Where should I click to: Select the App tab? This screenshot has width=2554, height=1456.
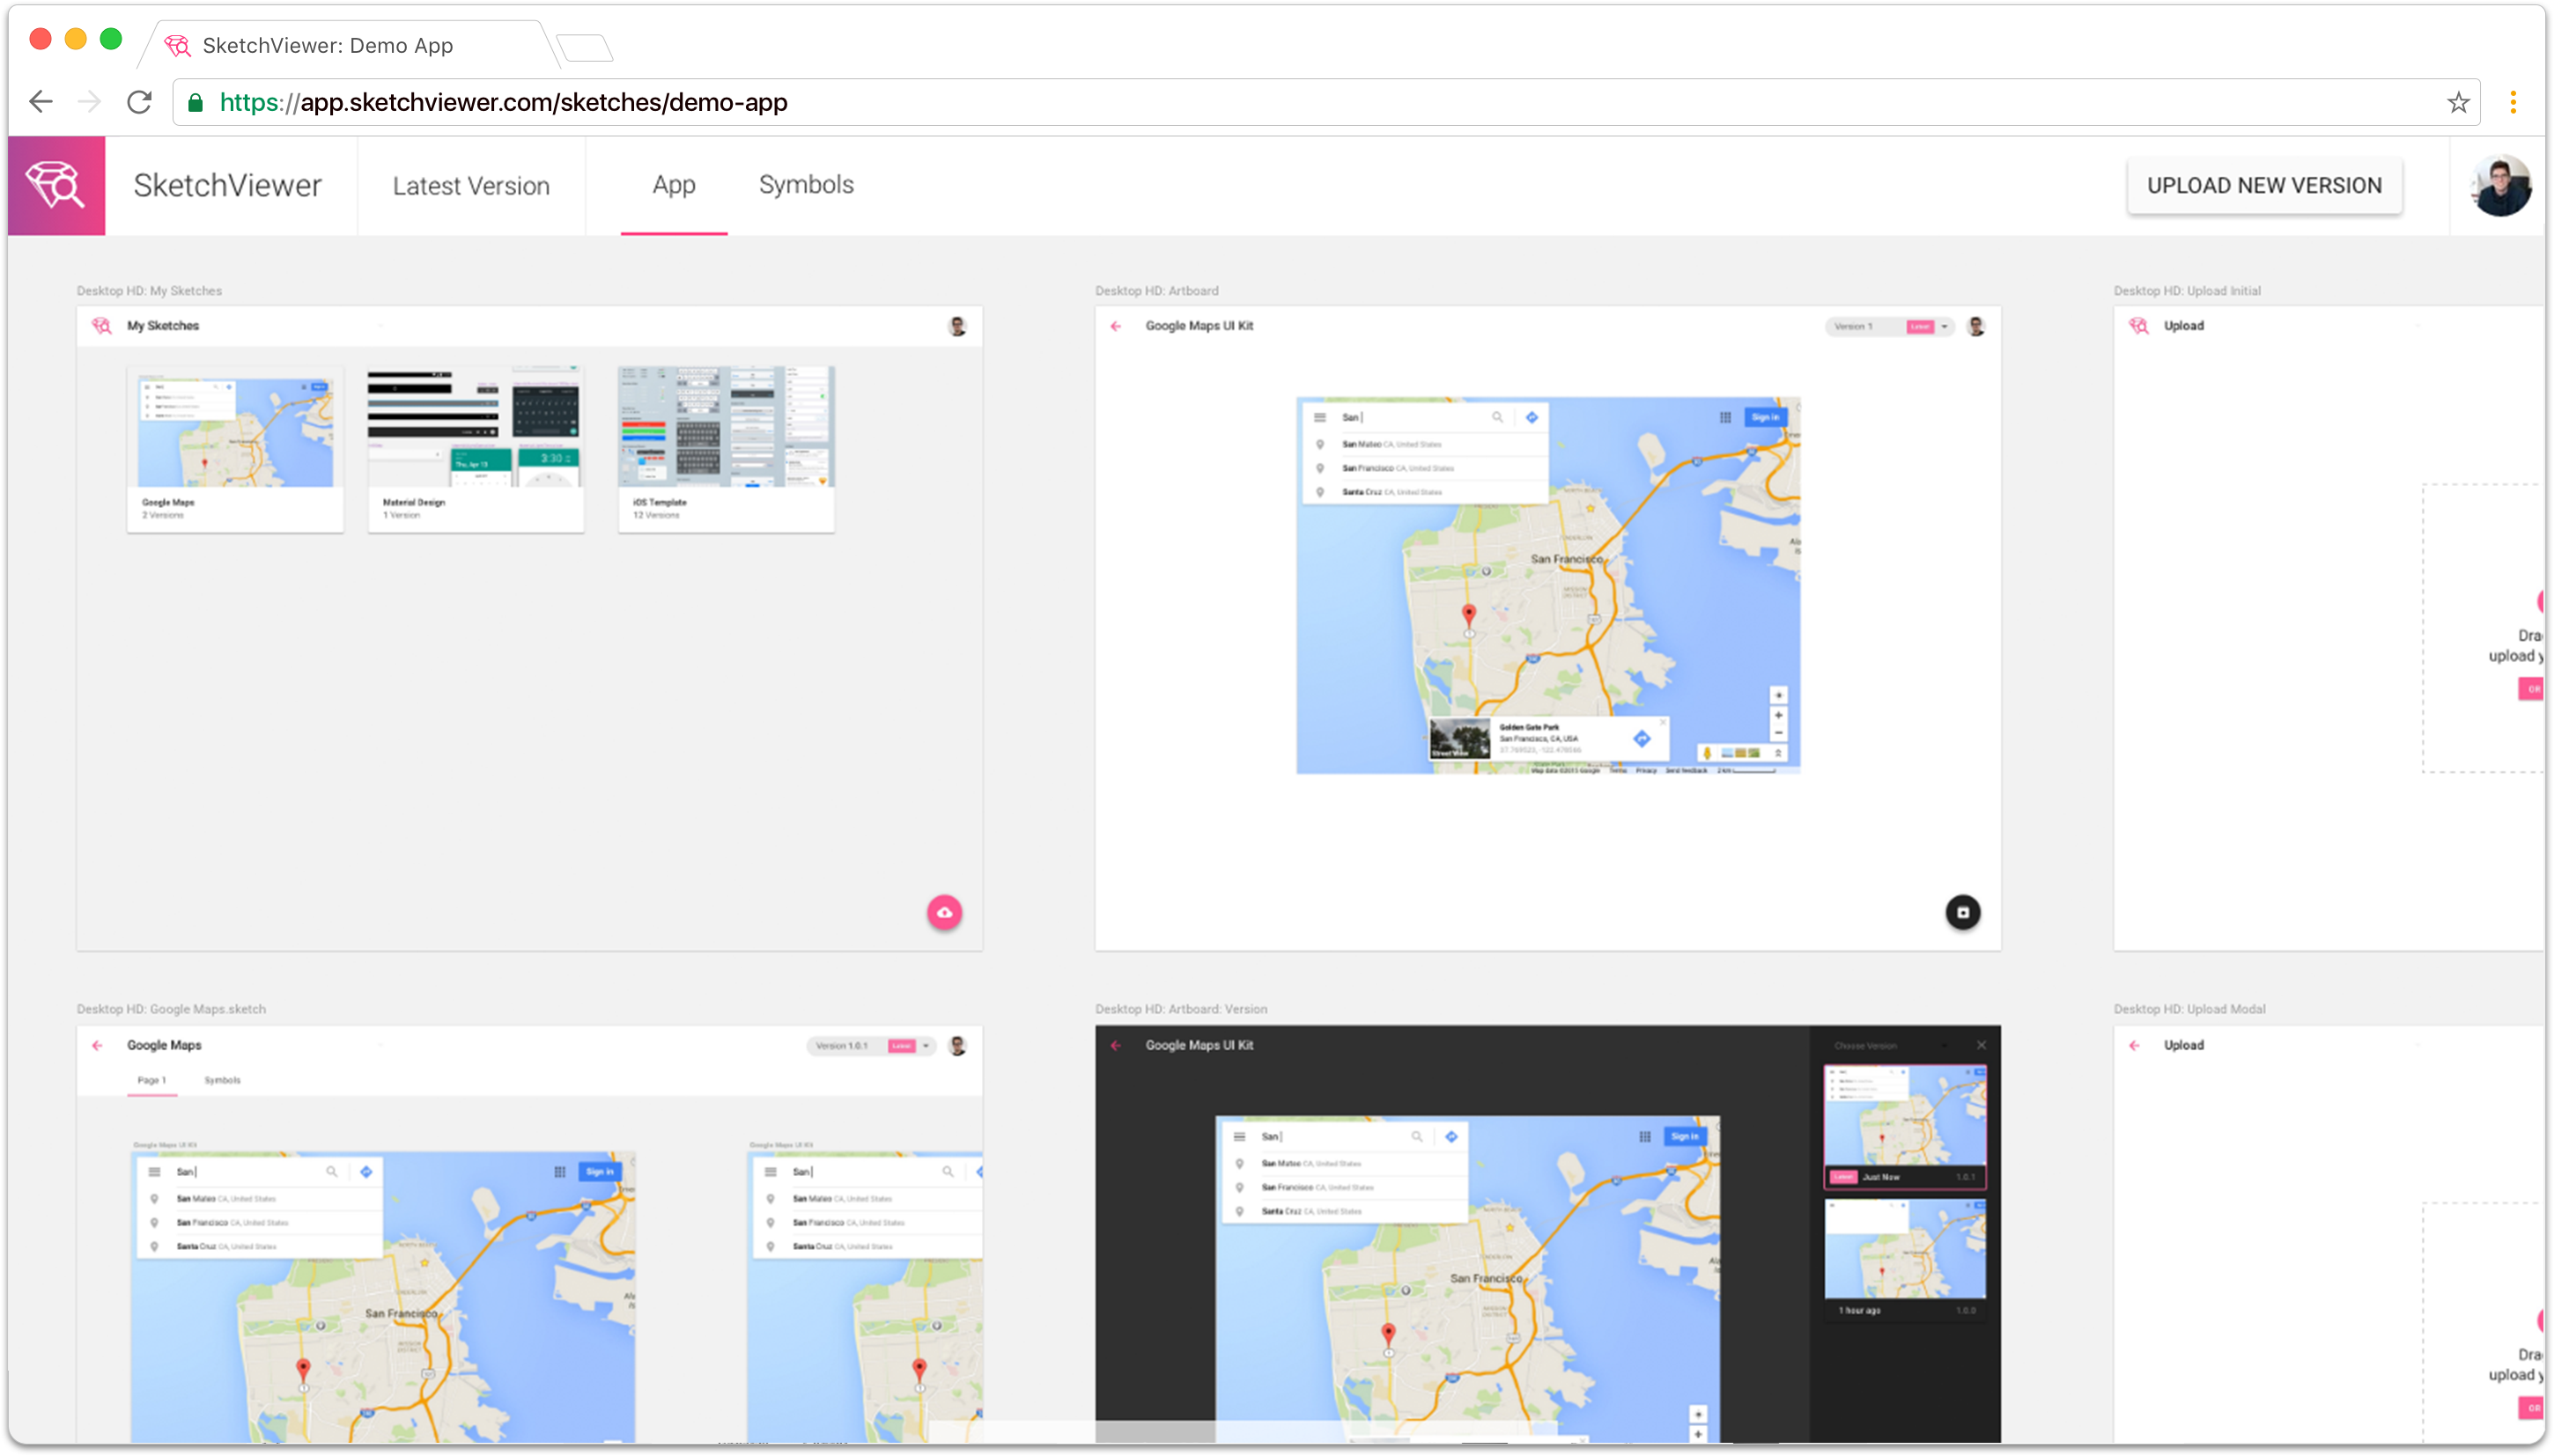pos(673,185)
